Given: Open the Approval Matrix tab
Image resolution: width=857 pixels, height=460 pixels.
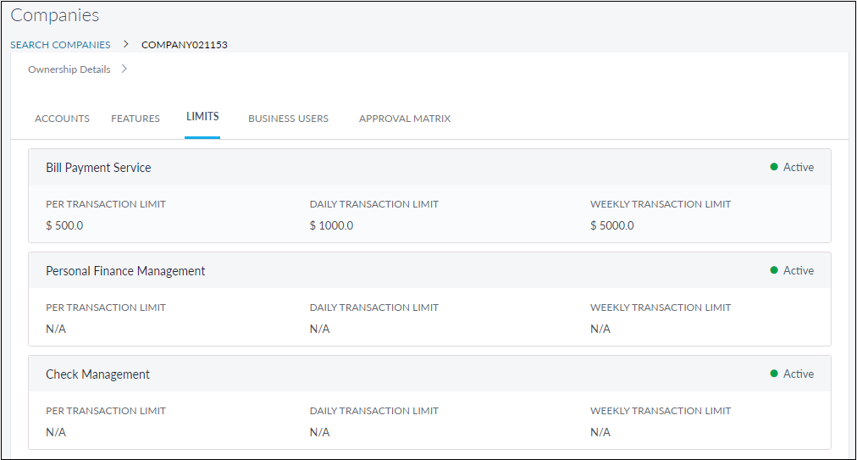Looking at the screenshot, I should (405, 119).
